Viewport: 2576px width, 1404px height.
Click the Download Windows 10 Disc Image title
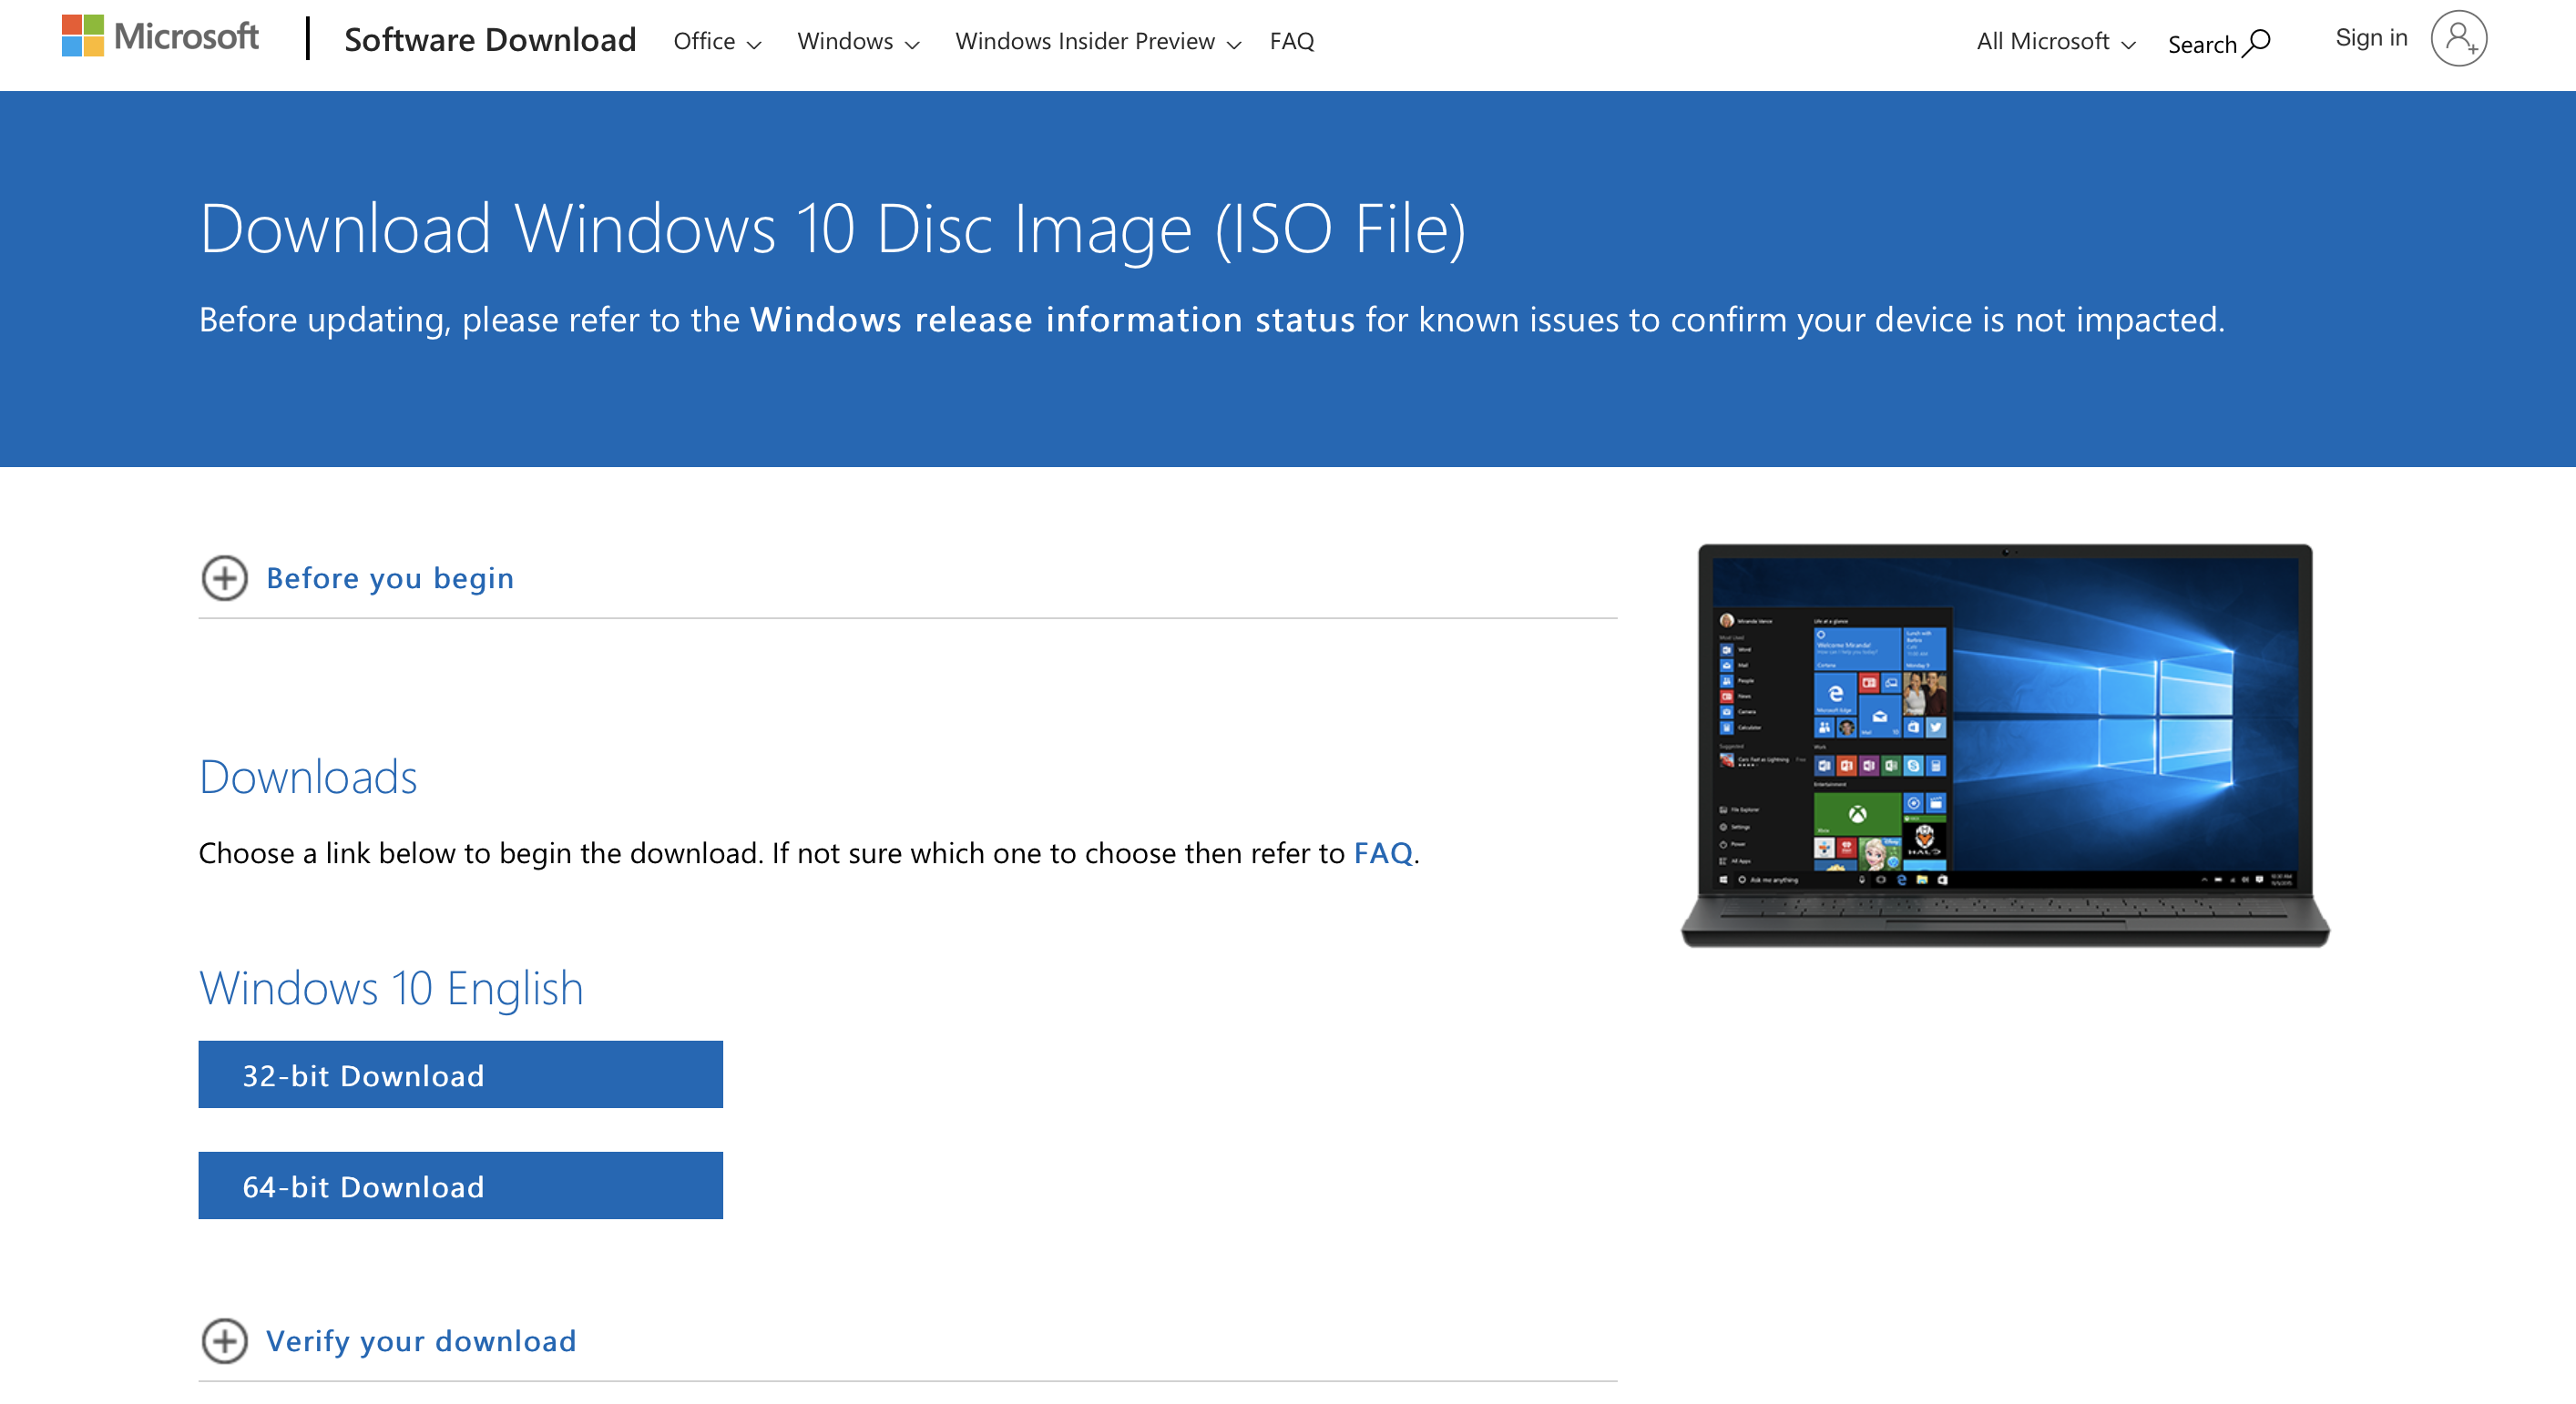click(x=833, y=229)
